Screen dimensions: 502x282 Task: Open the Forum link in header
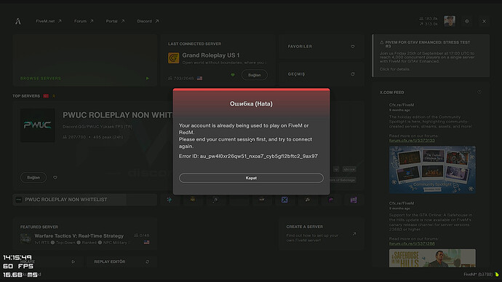coord(84,21)
